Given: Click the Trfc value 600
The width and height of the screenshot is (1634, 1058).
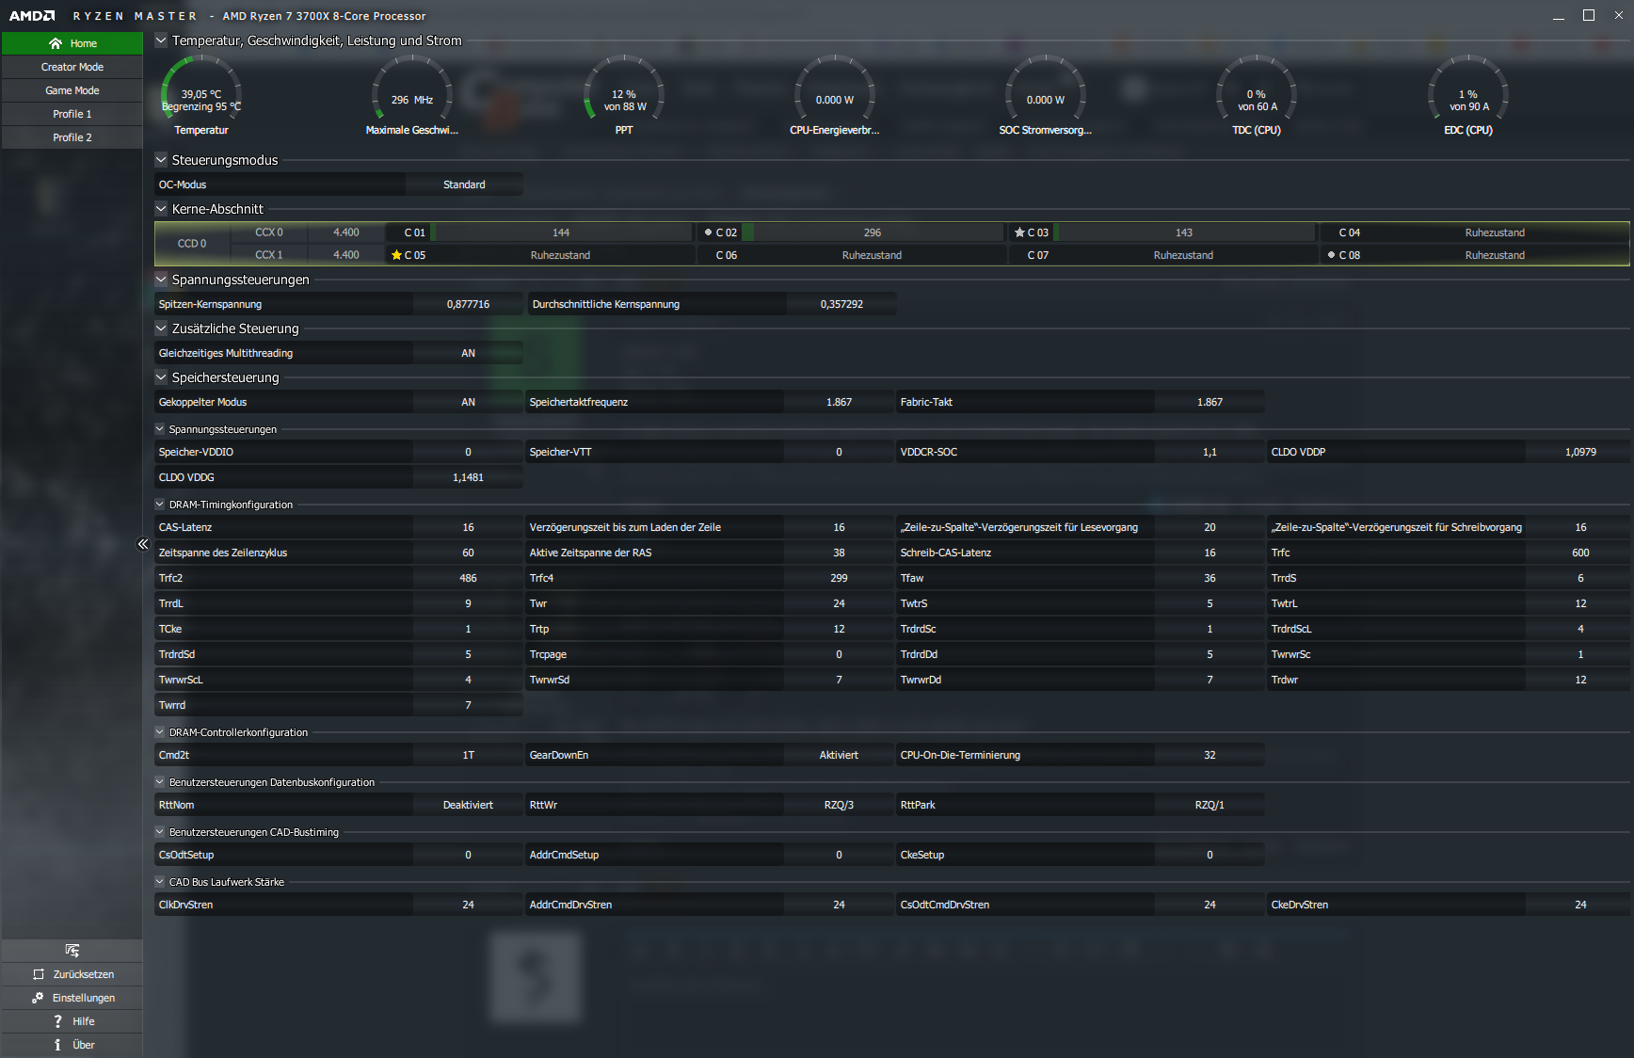Looking at the screenshot, I should coord(1580,553).
